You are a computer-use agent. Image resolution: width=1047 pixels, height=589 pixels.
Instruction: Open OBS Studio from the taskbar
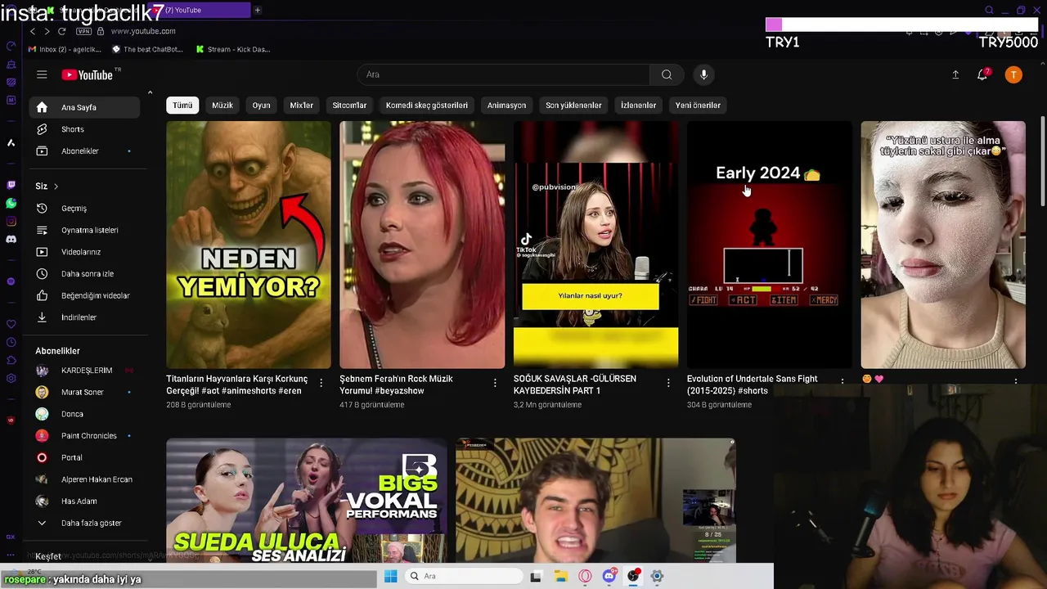[x=633, y=576]
